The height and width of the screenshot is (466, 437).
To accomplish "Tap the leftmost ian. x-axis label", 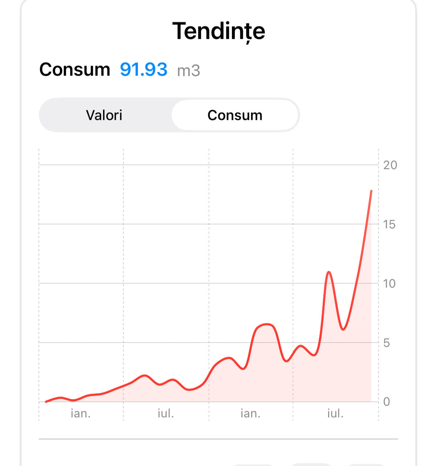I will click(x=81, y=413).
